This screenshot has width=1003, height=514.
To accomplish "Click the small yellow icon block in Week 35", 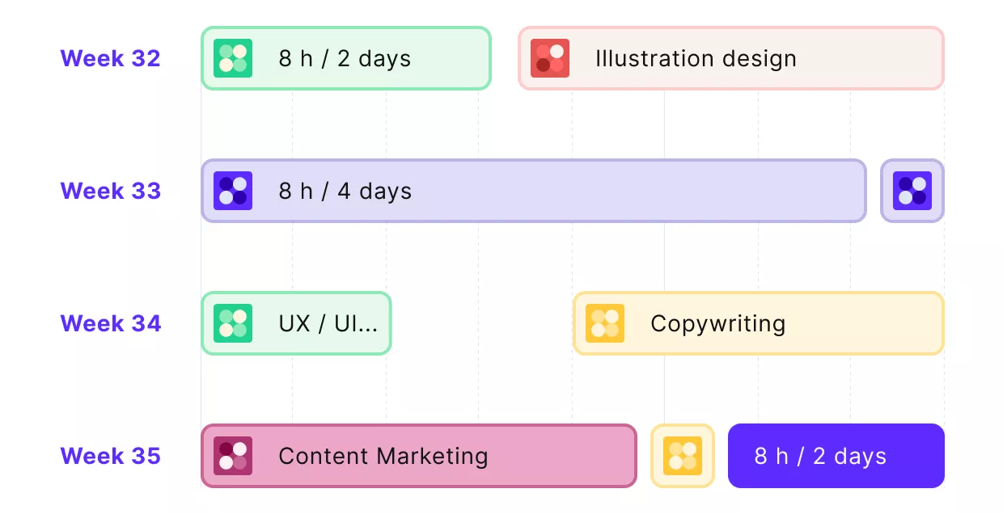I will tap(683, 456).
